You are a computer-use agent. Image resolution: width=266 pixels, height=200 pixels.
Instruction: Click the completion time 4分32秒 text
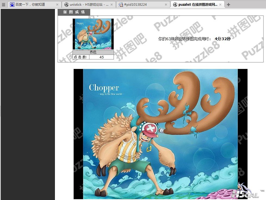coord(222,39)
